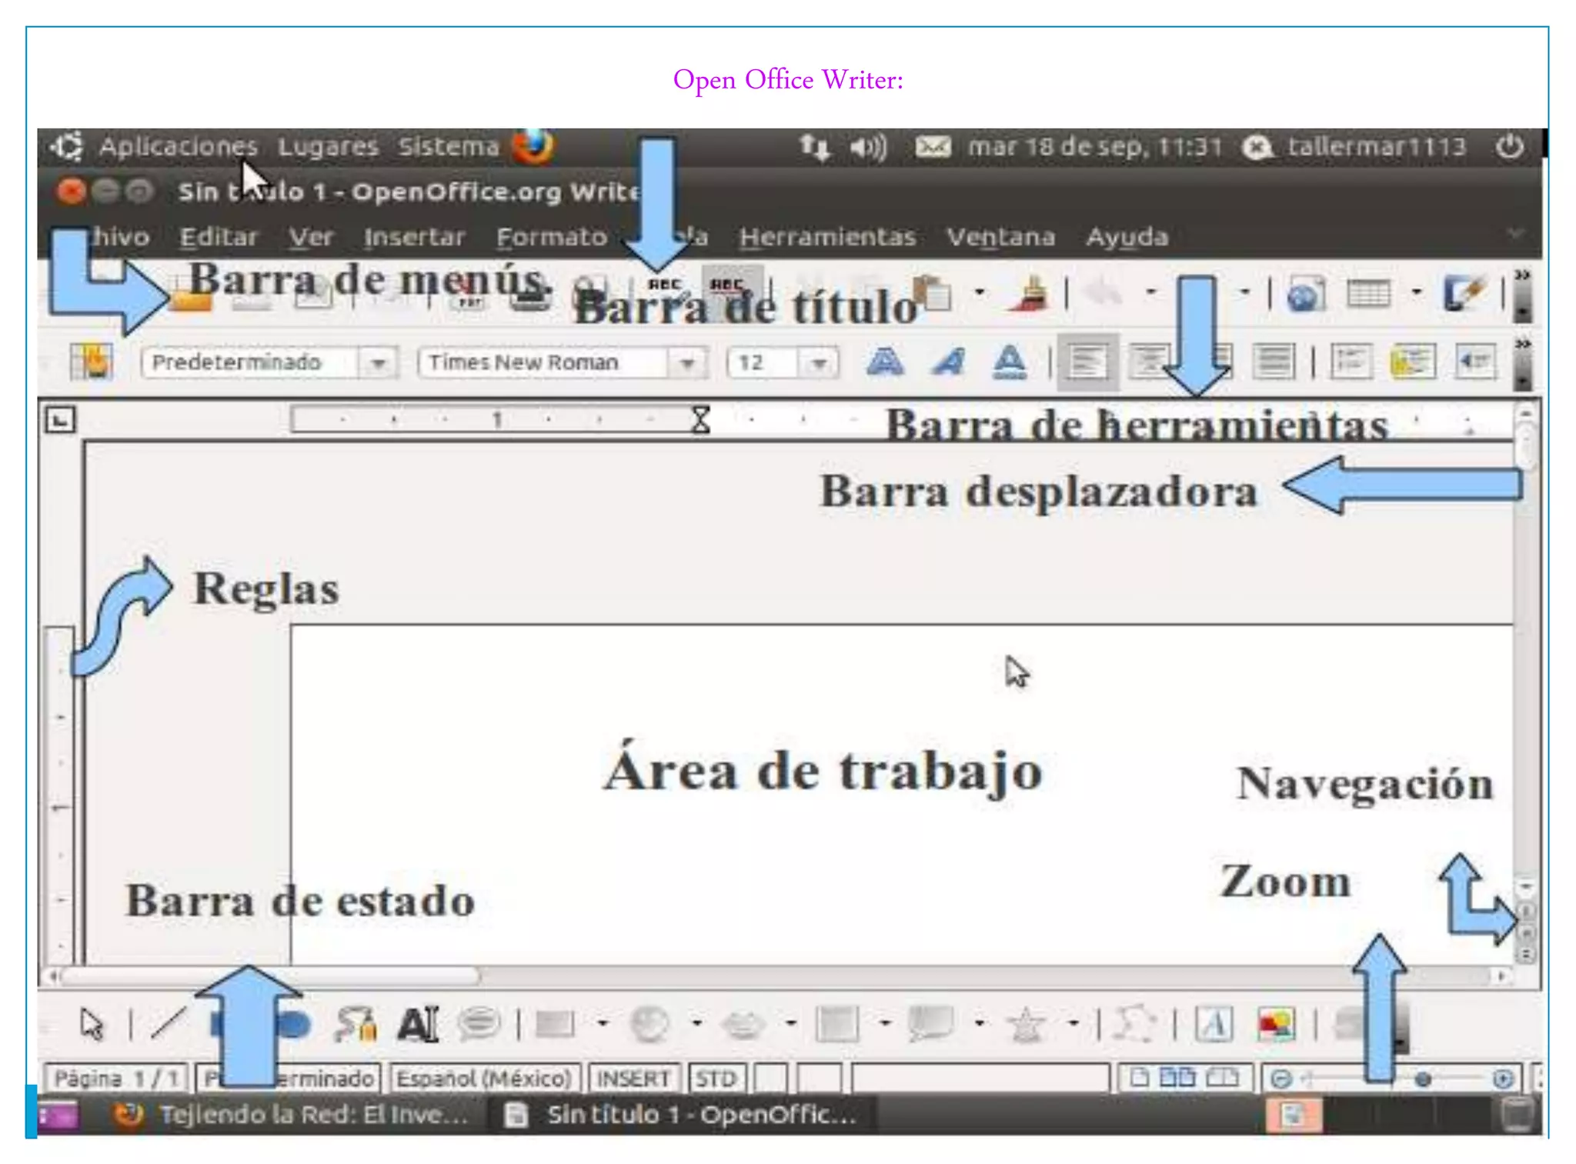Open the font size 12 dropdown
This screenshot has height=1164, width=1576.
tap(820, 362)
